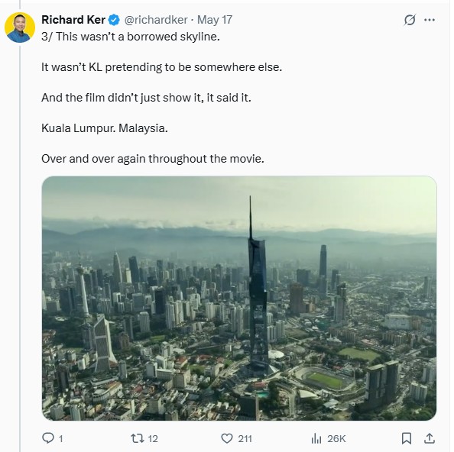Open the Kuala Lumpur skyline image
Image resolution: width=454 pixels, height=452 pixels.
pyautogui.click(x=239, y=299)
